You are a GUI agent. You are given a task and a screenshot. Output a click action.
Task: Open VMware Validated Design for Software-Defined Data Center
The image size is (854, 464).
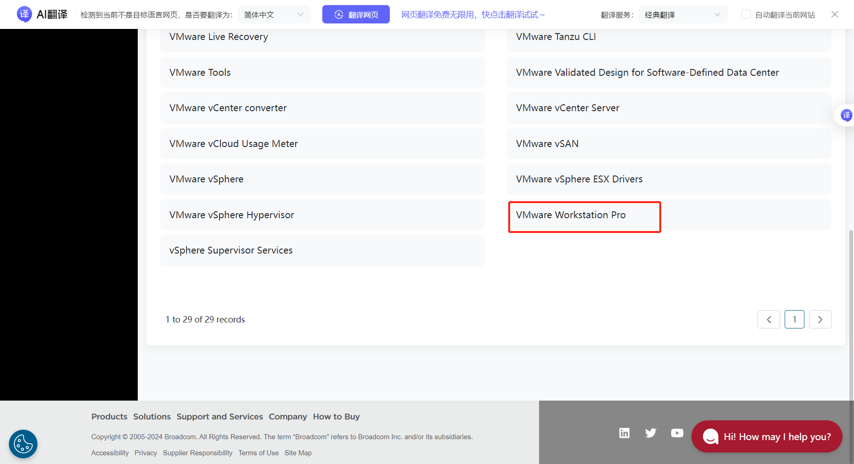click(x=669, y=72)
